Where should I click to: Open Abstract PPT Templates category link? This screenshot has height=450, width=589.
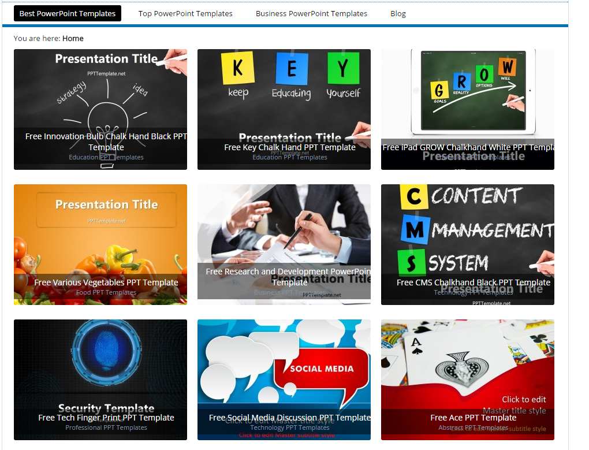474,427
